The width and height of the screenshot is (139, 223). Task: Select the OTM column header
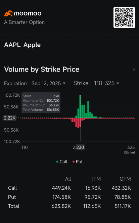125,179
